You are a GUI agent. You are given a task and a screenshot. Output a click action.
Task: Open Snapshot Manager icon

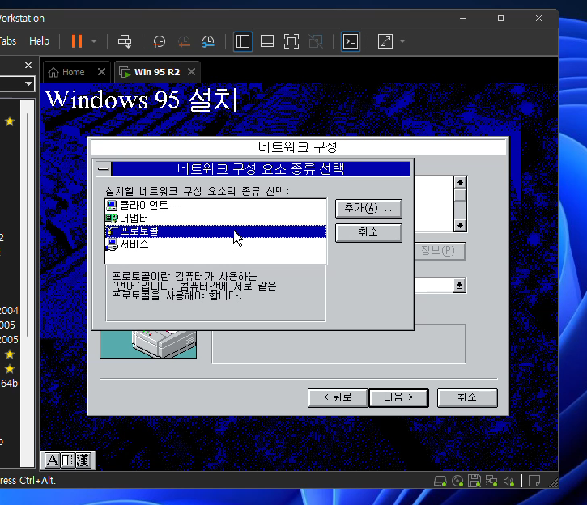pos(208,41)
